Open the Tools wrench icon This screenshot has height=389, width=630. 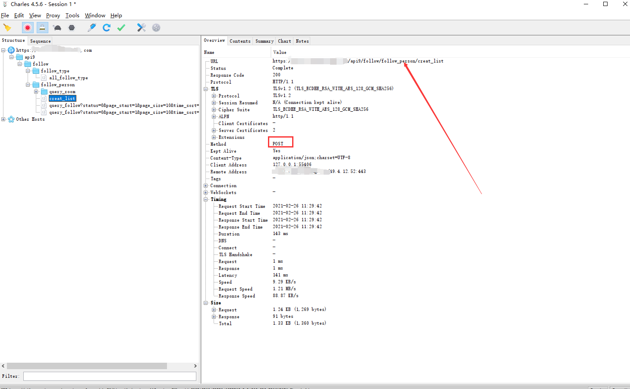click(x=142, y=28)
